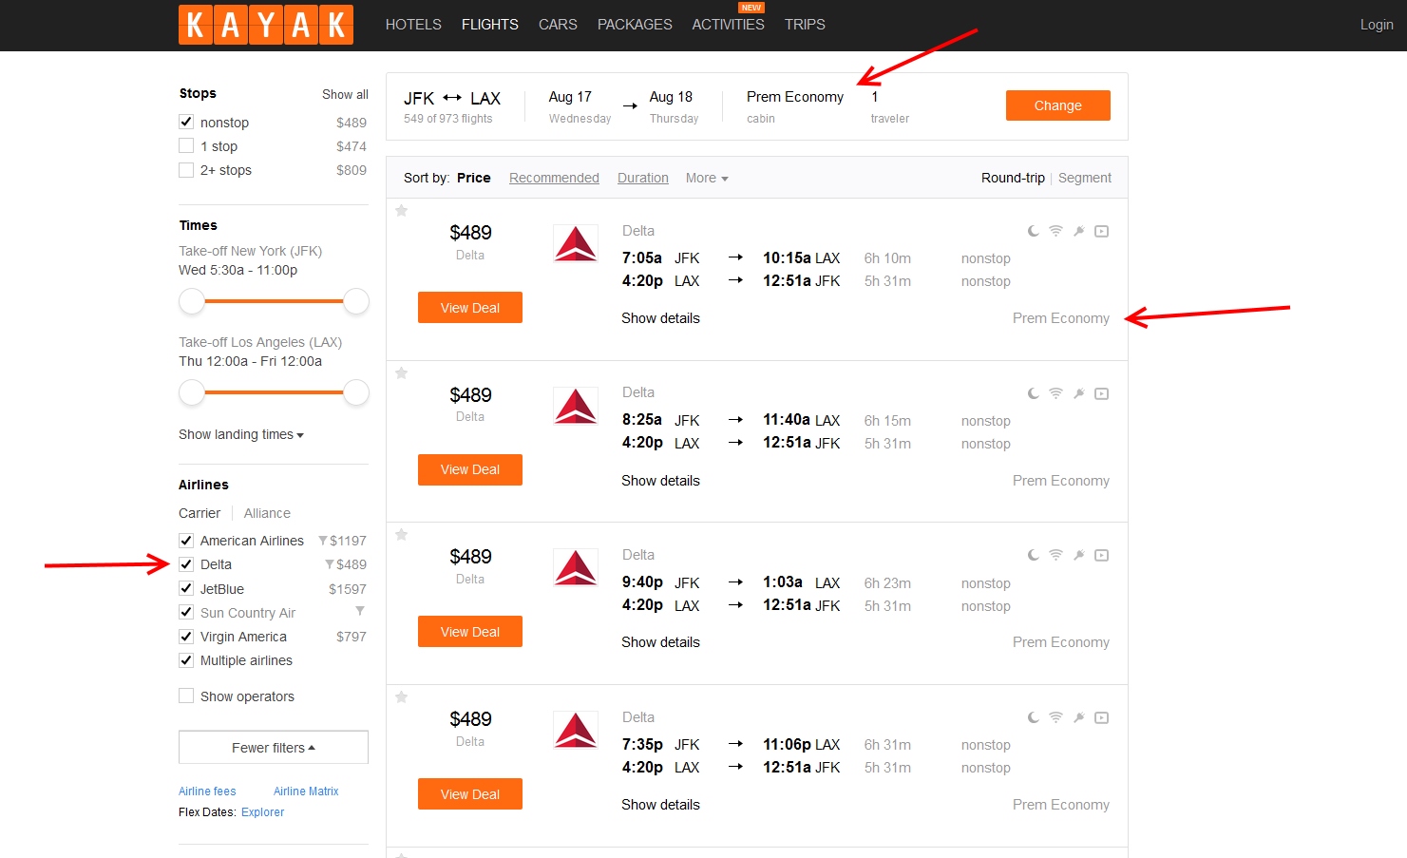The width and height of the screenshot is (1407, 858).
Task: Show details for the first flight
Action: pyautogui.click(x=660, y=318)
